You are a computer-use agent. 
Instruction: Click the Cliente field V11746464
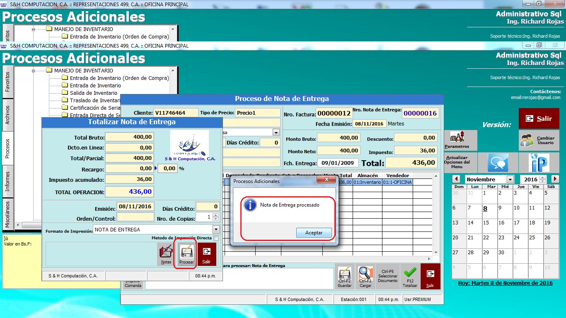pyautogui.click(x=176, y=113)
